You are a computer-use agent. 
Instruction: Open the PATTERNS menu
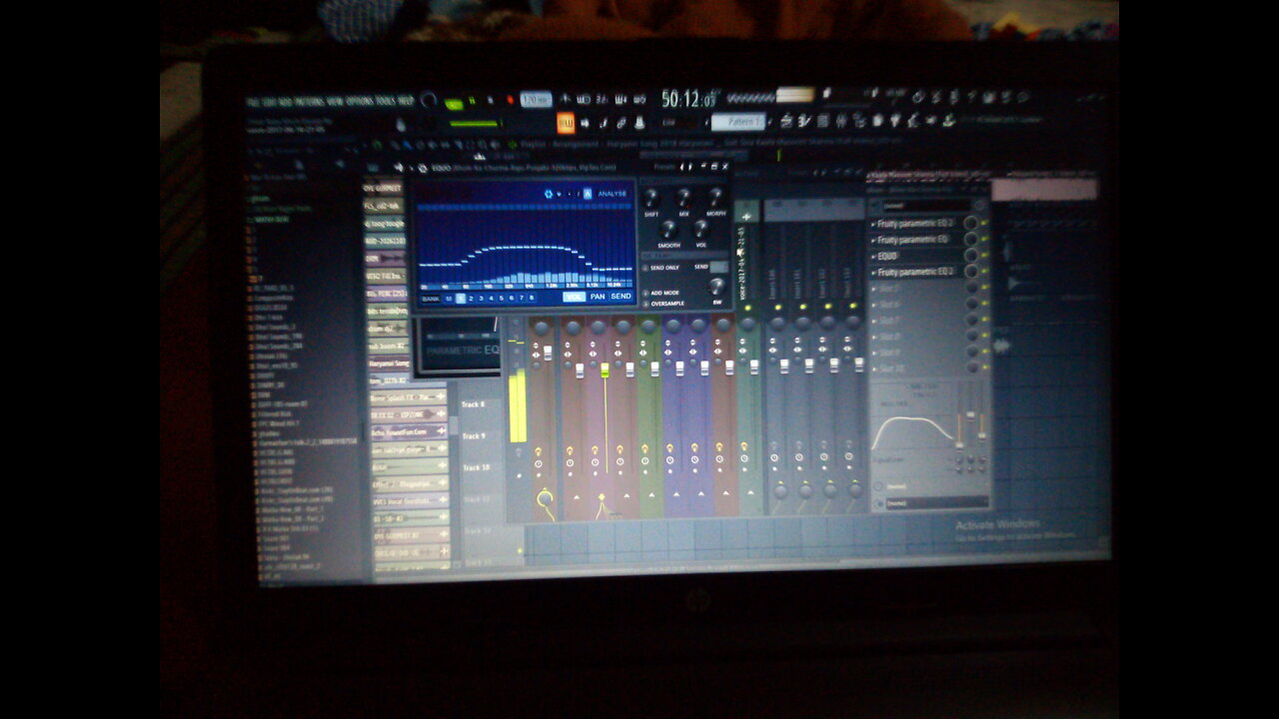tap(310, 102)
